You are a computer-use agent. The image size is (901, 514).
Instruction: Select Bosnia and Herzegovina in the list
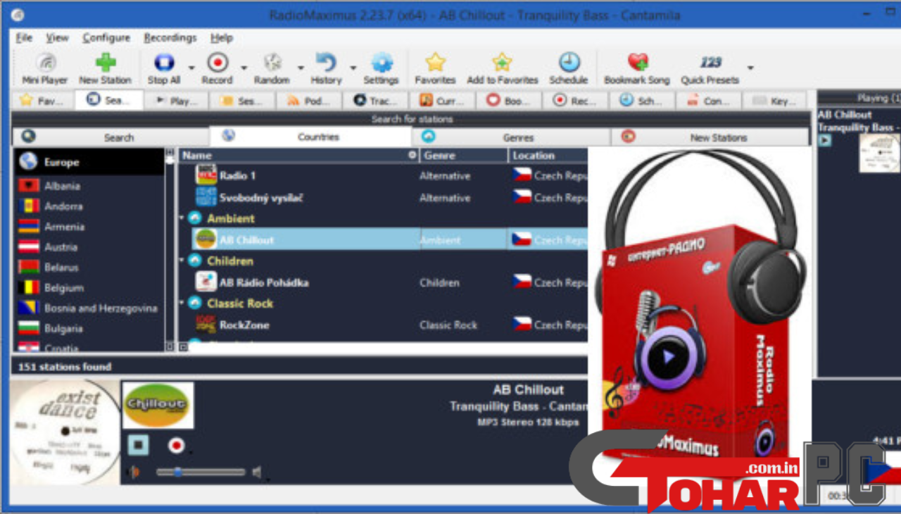(x=89, y=308)
